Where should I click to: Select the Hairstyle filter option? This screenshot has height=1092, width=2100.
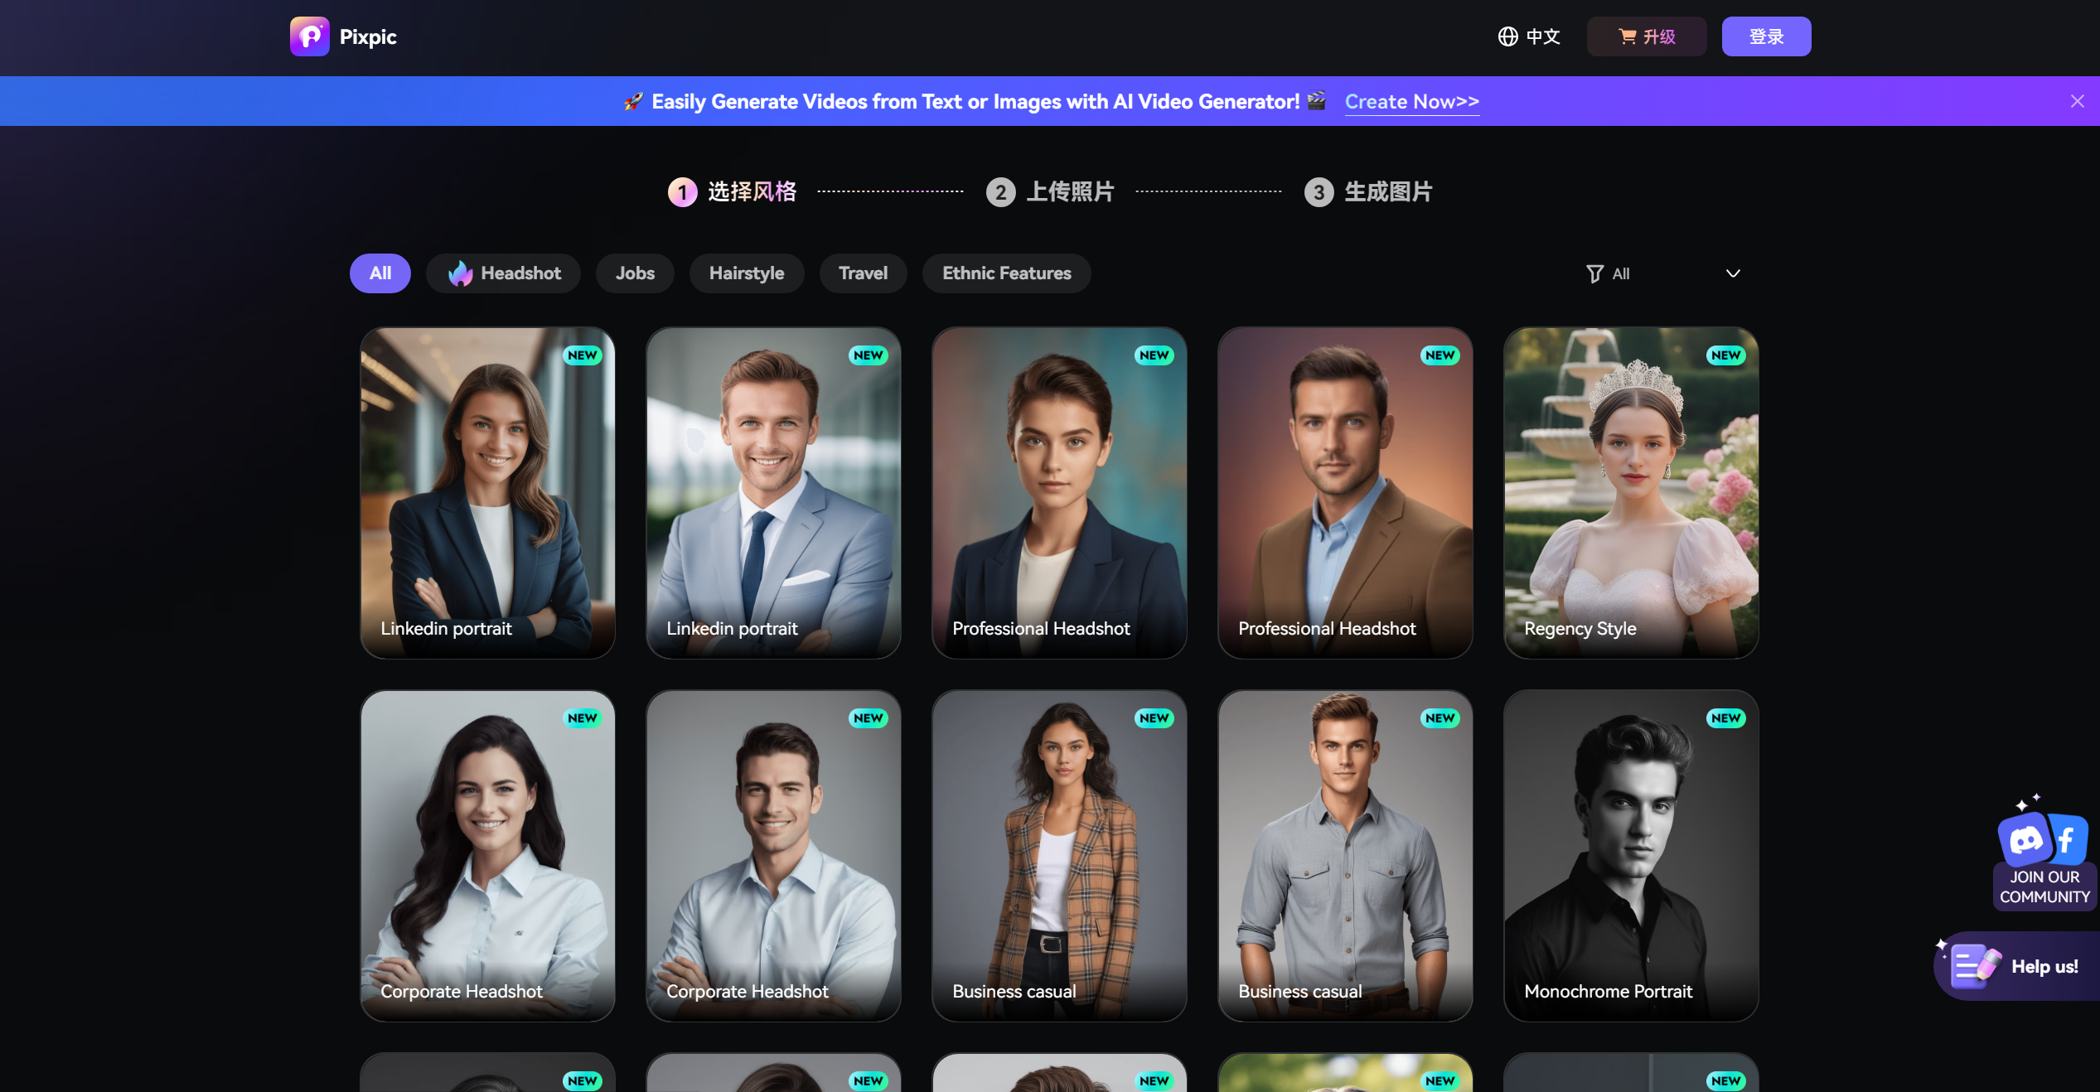pos(746,273)
